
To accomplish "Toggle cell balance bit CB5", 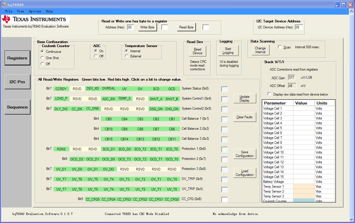I will 109,119.
